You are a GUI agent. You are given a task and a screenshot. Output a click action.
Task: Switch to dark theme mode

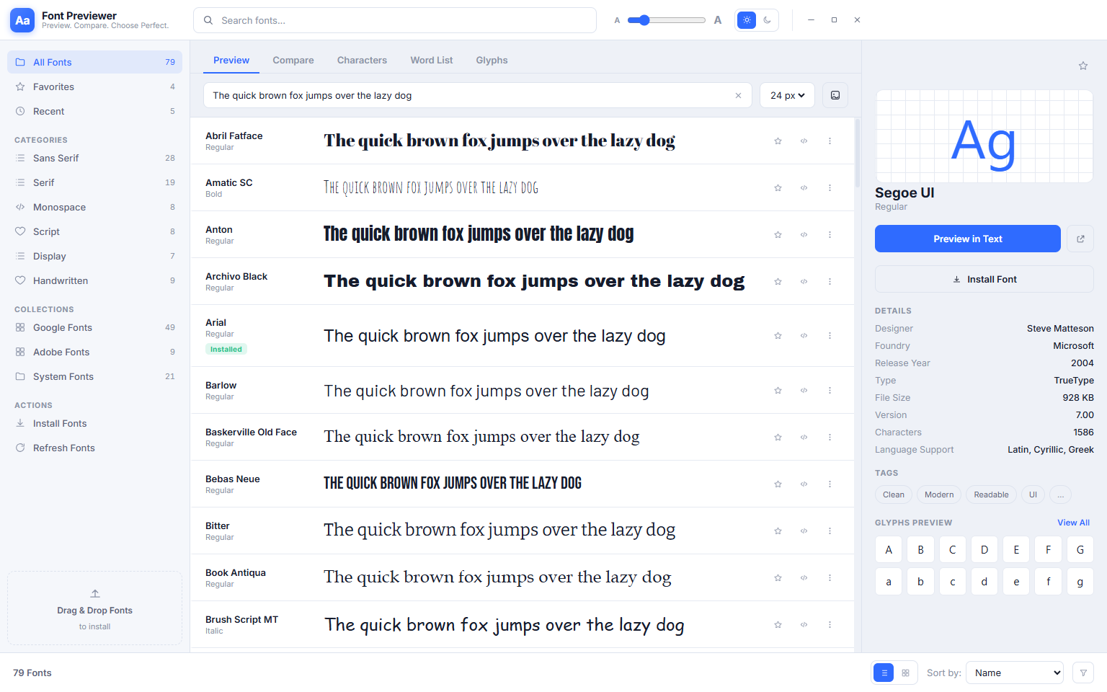click(767, 20)
